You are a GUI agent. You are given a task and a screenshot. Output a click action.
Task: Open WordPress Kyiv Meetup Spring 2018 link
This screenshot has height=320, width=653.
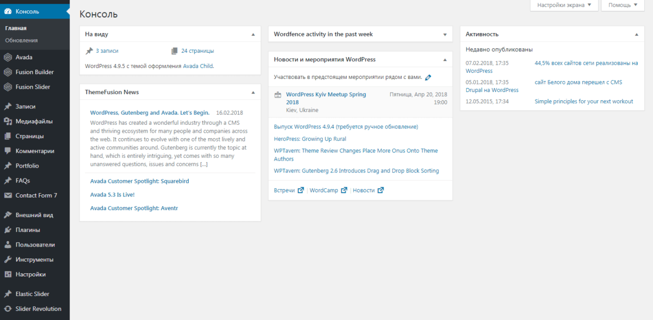(326, 98)
